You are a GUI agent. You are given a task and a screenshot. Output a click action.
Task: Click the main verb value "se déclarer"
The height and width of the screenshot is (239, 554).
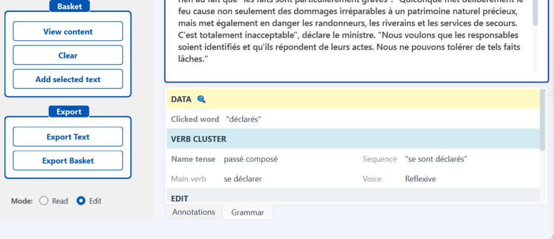point(243,179)
